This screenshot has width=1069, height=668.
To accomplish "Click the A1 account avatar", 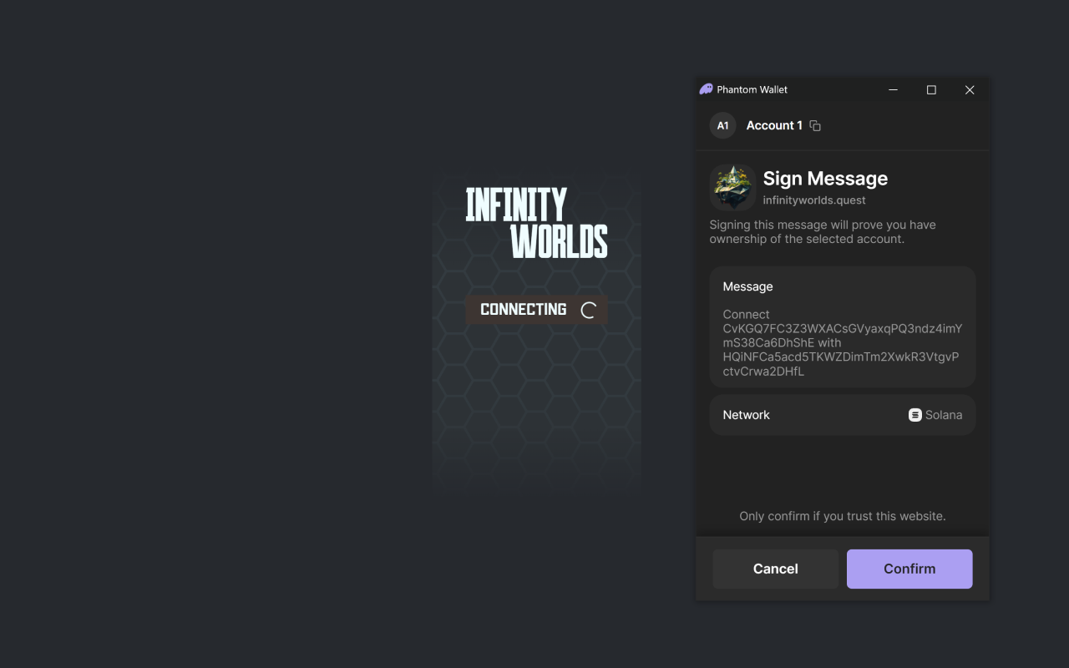I will [x=722, y=125].
